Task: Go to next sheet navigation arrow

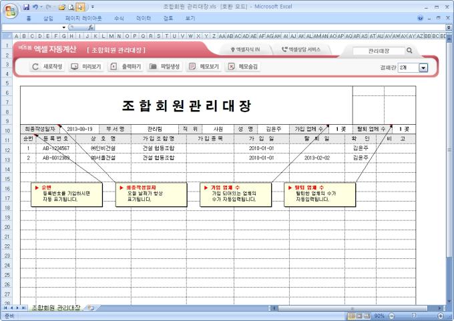Action: pyautogui.click(x=17, y=308)
